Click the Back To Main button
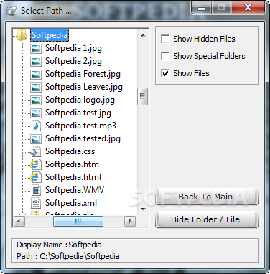 tap(207, 197)
